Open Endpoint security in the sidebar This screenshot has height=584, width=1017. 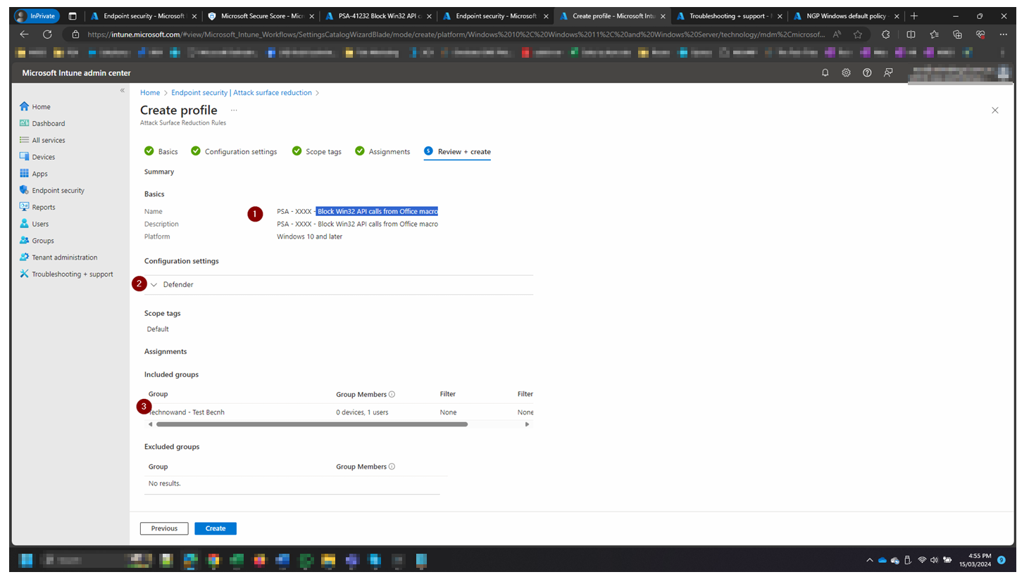(52, 191)
